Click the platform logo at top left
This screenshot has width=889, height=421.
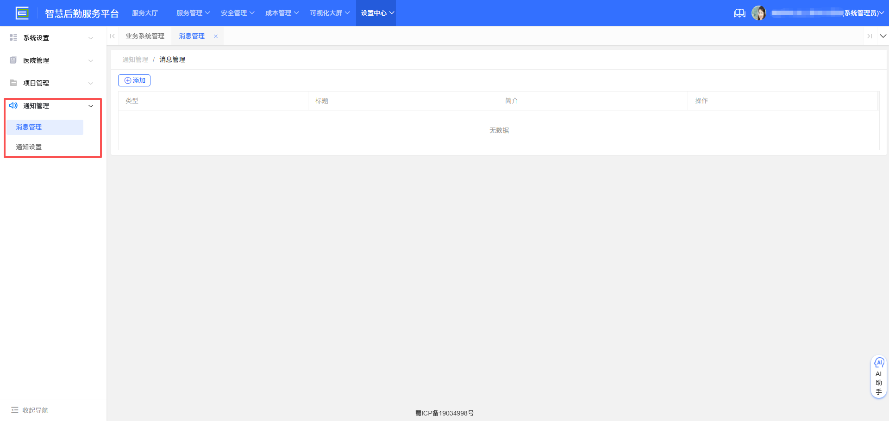[x=22, y=13]
